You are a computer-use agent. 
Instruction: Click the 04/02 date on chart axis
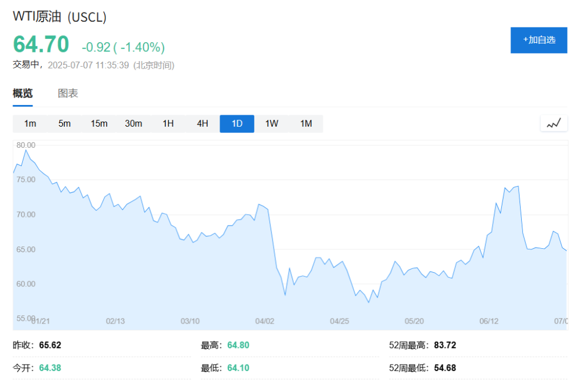265,321
